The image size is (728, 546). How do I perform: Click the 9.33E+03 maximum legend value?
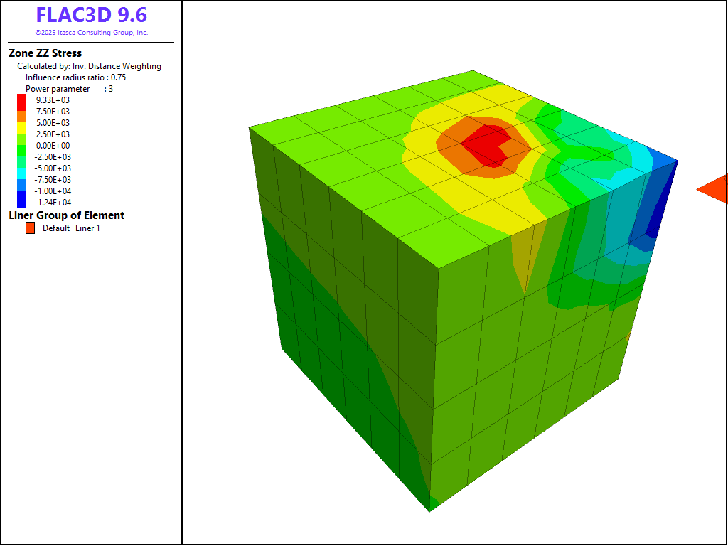[x=53, y=100]
